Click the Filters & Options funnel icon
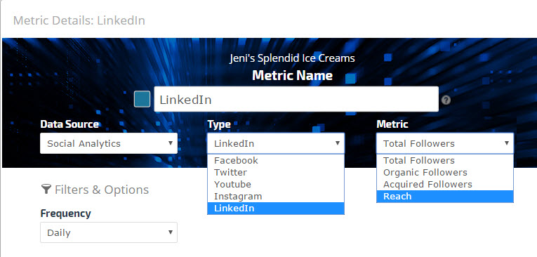 pos(46,189)
